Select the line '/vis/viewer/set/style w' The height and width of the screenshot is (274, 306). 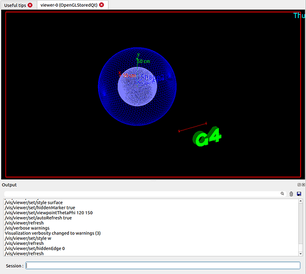click(x=28, y=238)
